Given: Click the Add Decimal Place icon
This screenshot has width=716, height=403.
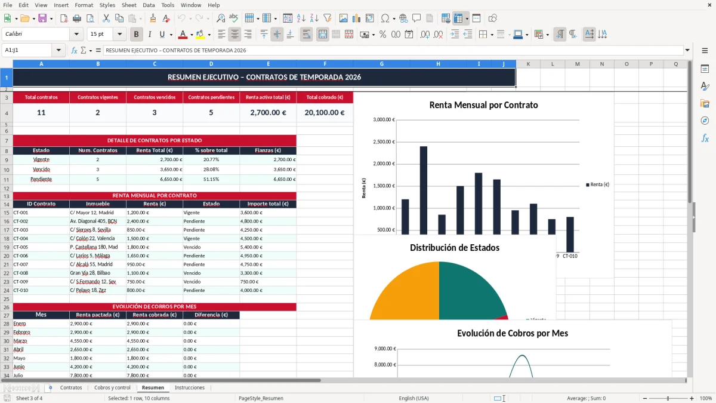Looking at the screenshot, I should pos(425,35).
